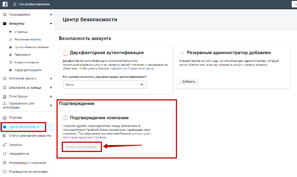This screenshot has width=297, height=177.
Task: Click the Руководство по настройке help icon
Action: click(5, 172)
